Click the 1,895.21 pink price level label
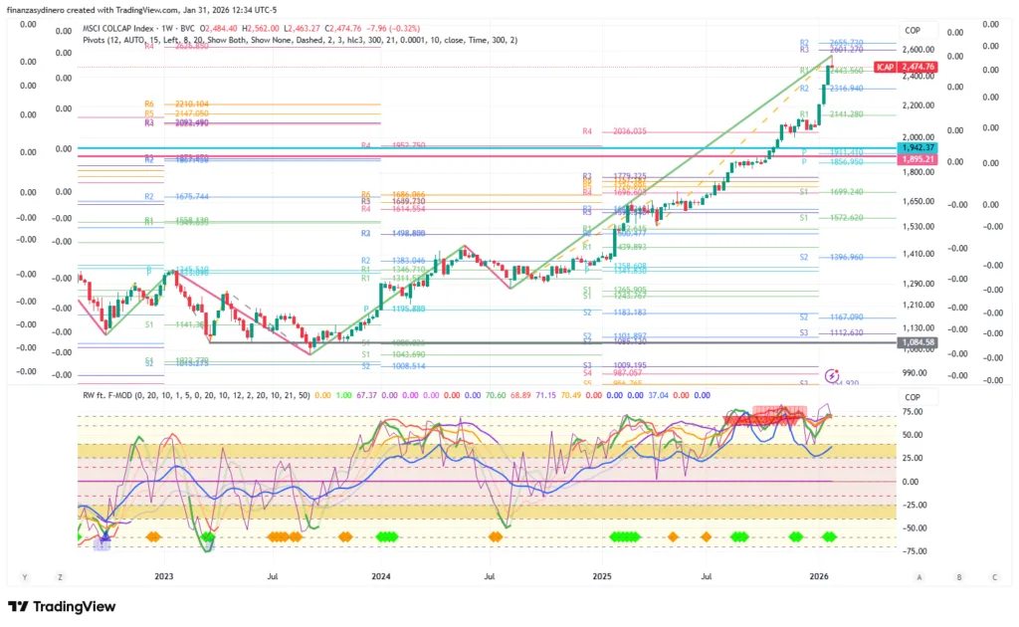The height and width of the screenshot is (627, 1019). click(x=917, y=158)
